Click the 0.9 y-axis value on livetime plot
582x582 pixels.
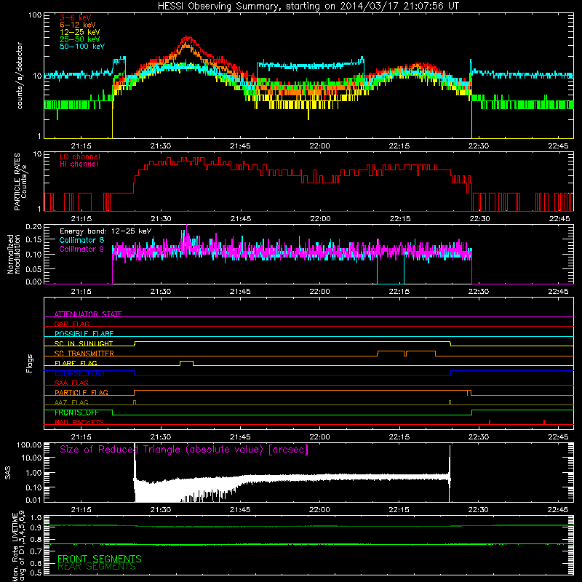coord(36,528)
